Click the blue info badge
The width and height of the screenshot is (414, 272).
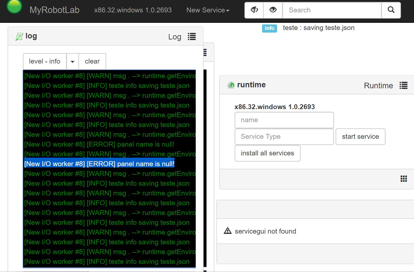click(270, 28)
